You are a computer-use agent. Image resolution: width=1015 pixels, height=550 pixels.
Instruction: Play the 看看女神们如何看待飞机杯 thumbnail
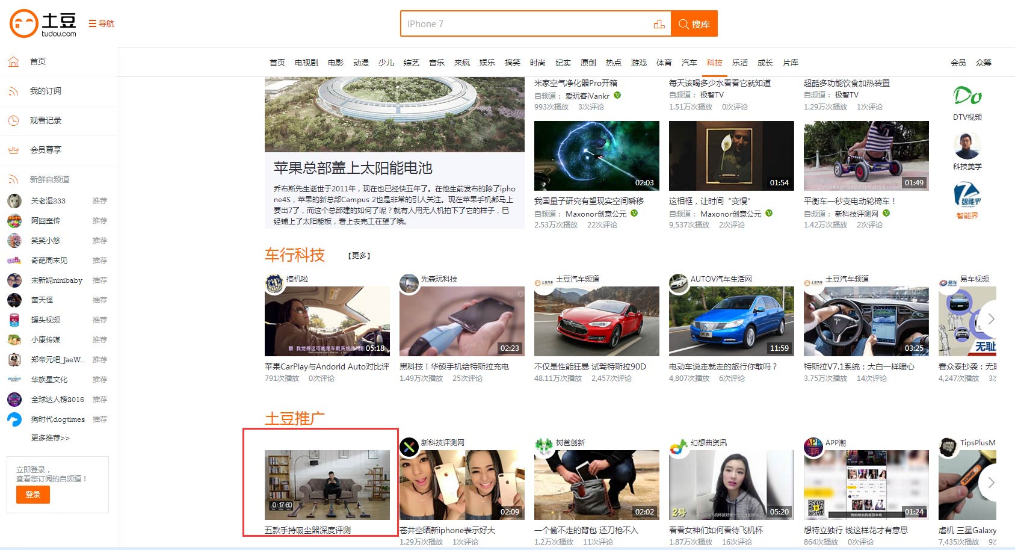point(732,485)
